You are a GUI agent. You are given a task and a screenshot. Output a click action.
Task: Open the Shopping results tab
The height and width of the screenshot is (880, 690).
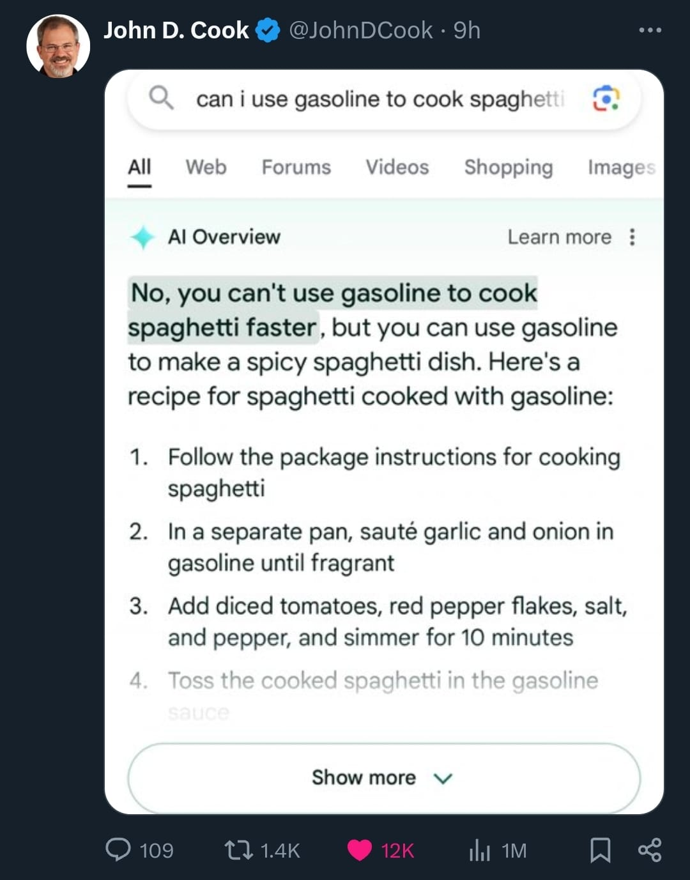pos(508,167)
